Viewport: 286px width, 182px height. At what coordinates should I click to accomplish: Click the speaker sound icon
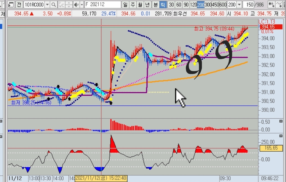77,4
